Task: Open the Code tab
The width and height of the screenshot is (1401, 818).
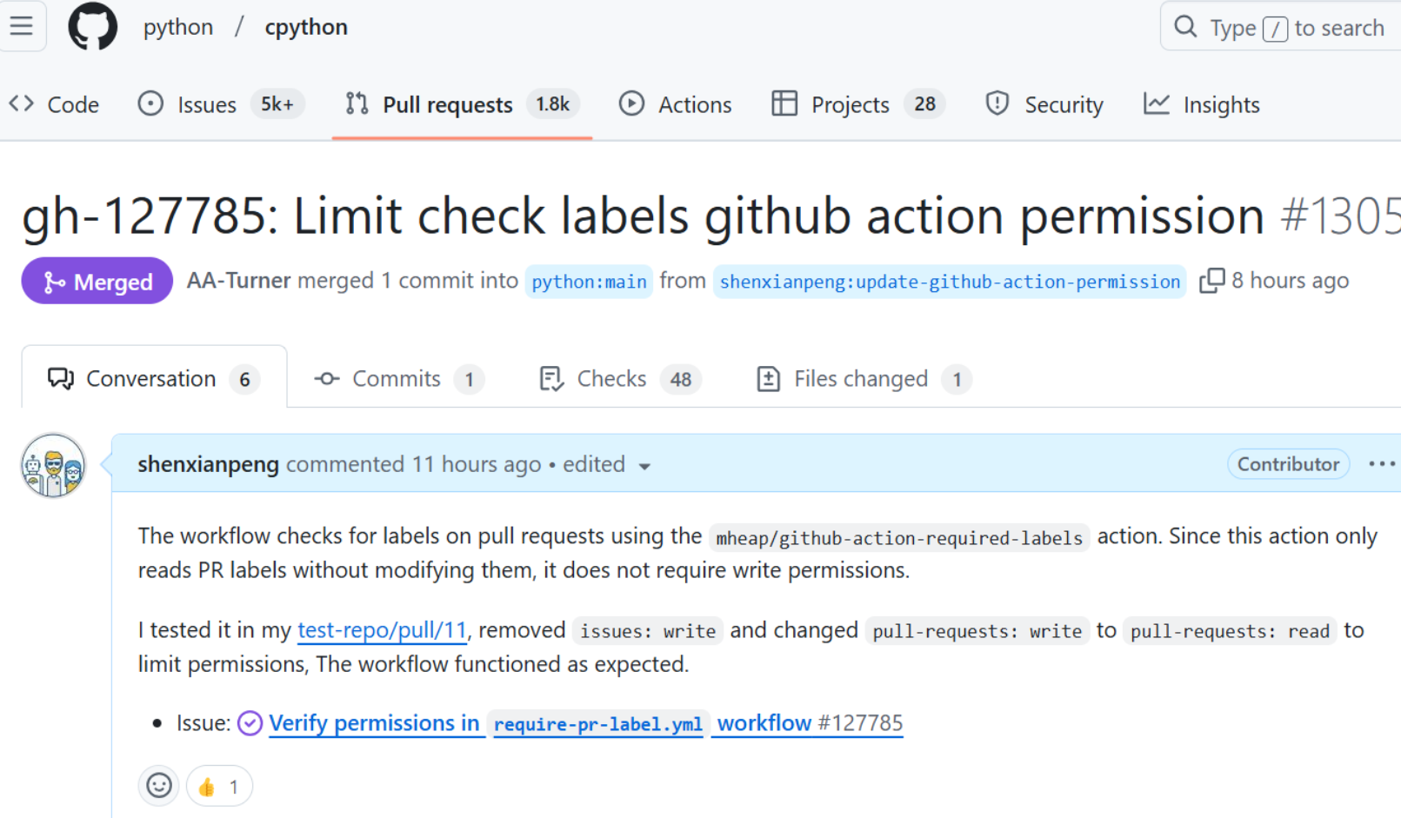Action: (55, 104)
